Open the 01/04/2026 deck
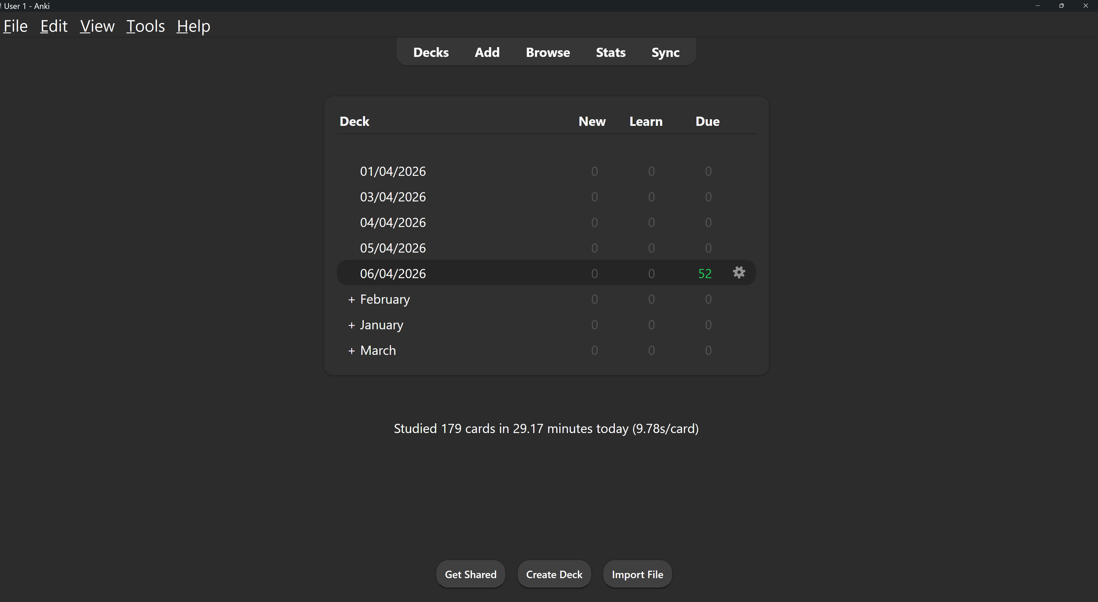This screenshot has height=602, width=1098. coord(393,171)
